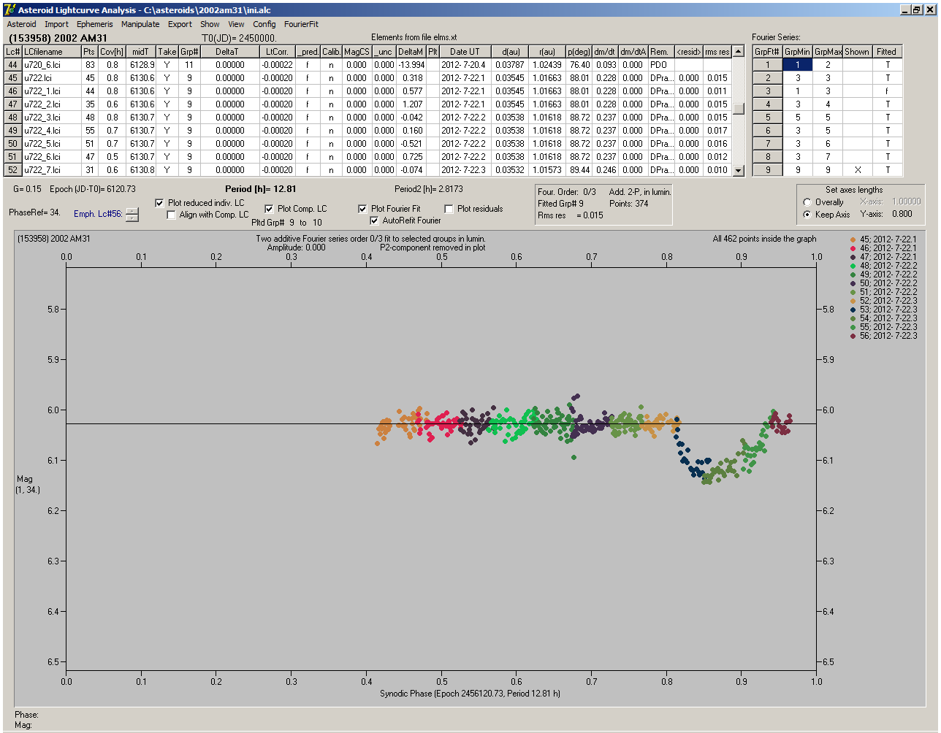Open the Import menu
Viewport: 941px width, 733px height.
[57, 24]
